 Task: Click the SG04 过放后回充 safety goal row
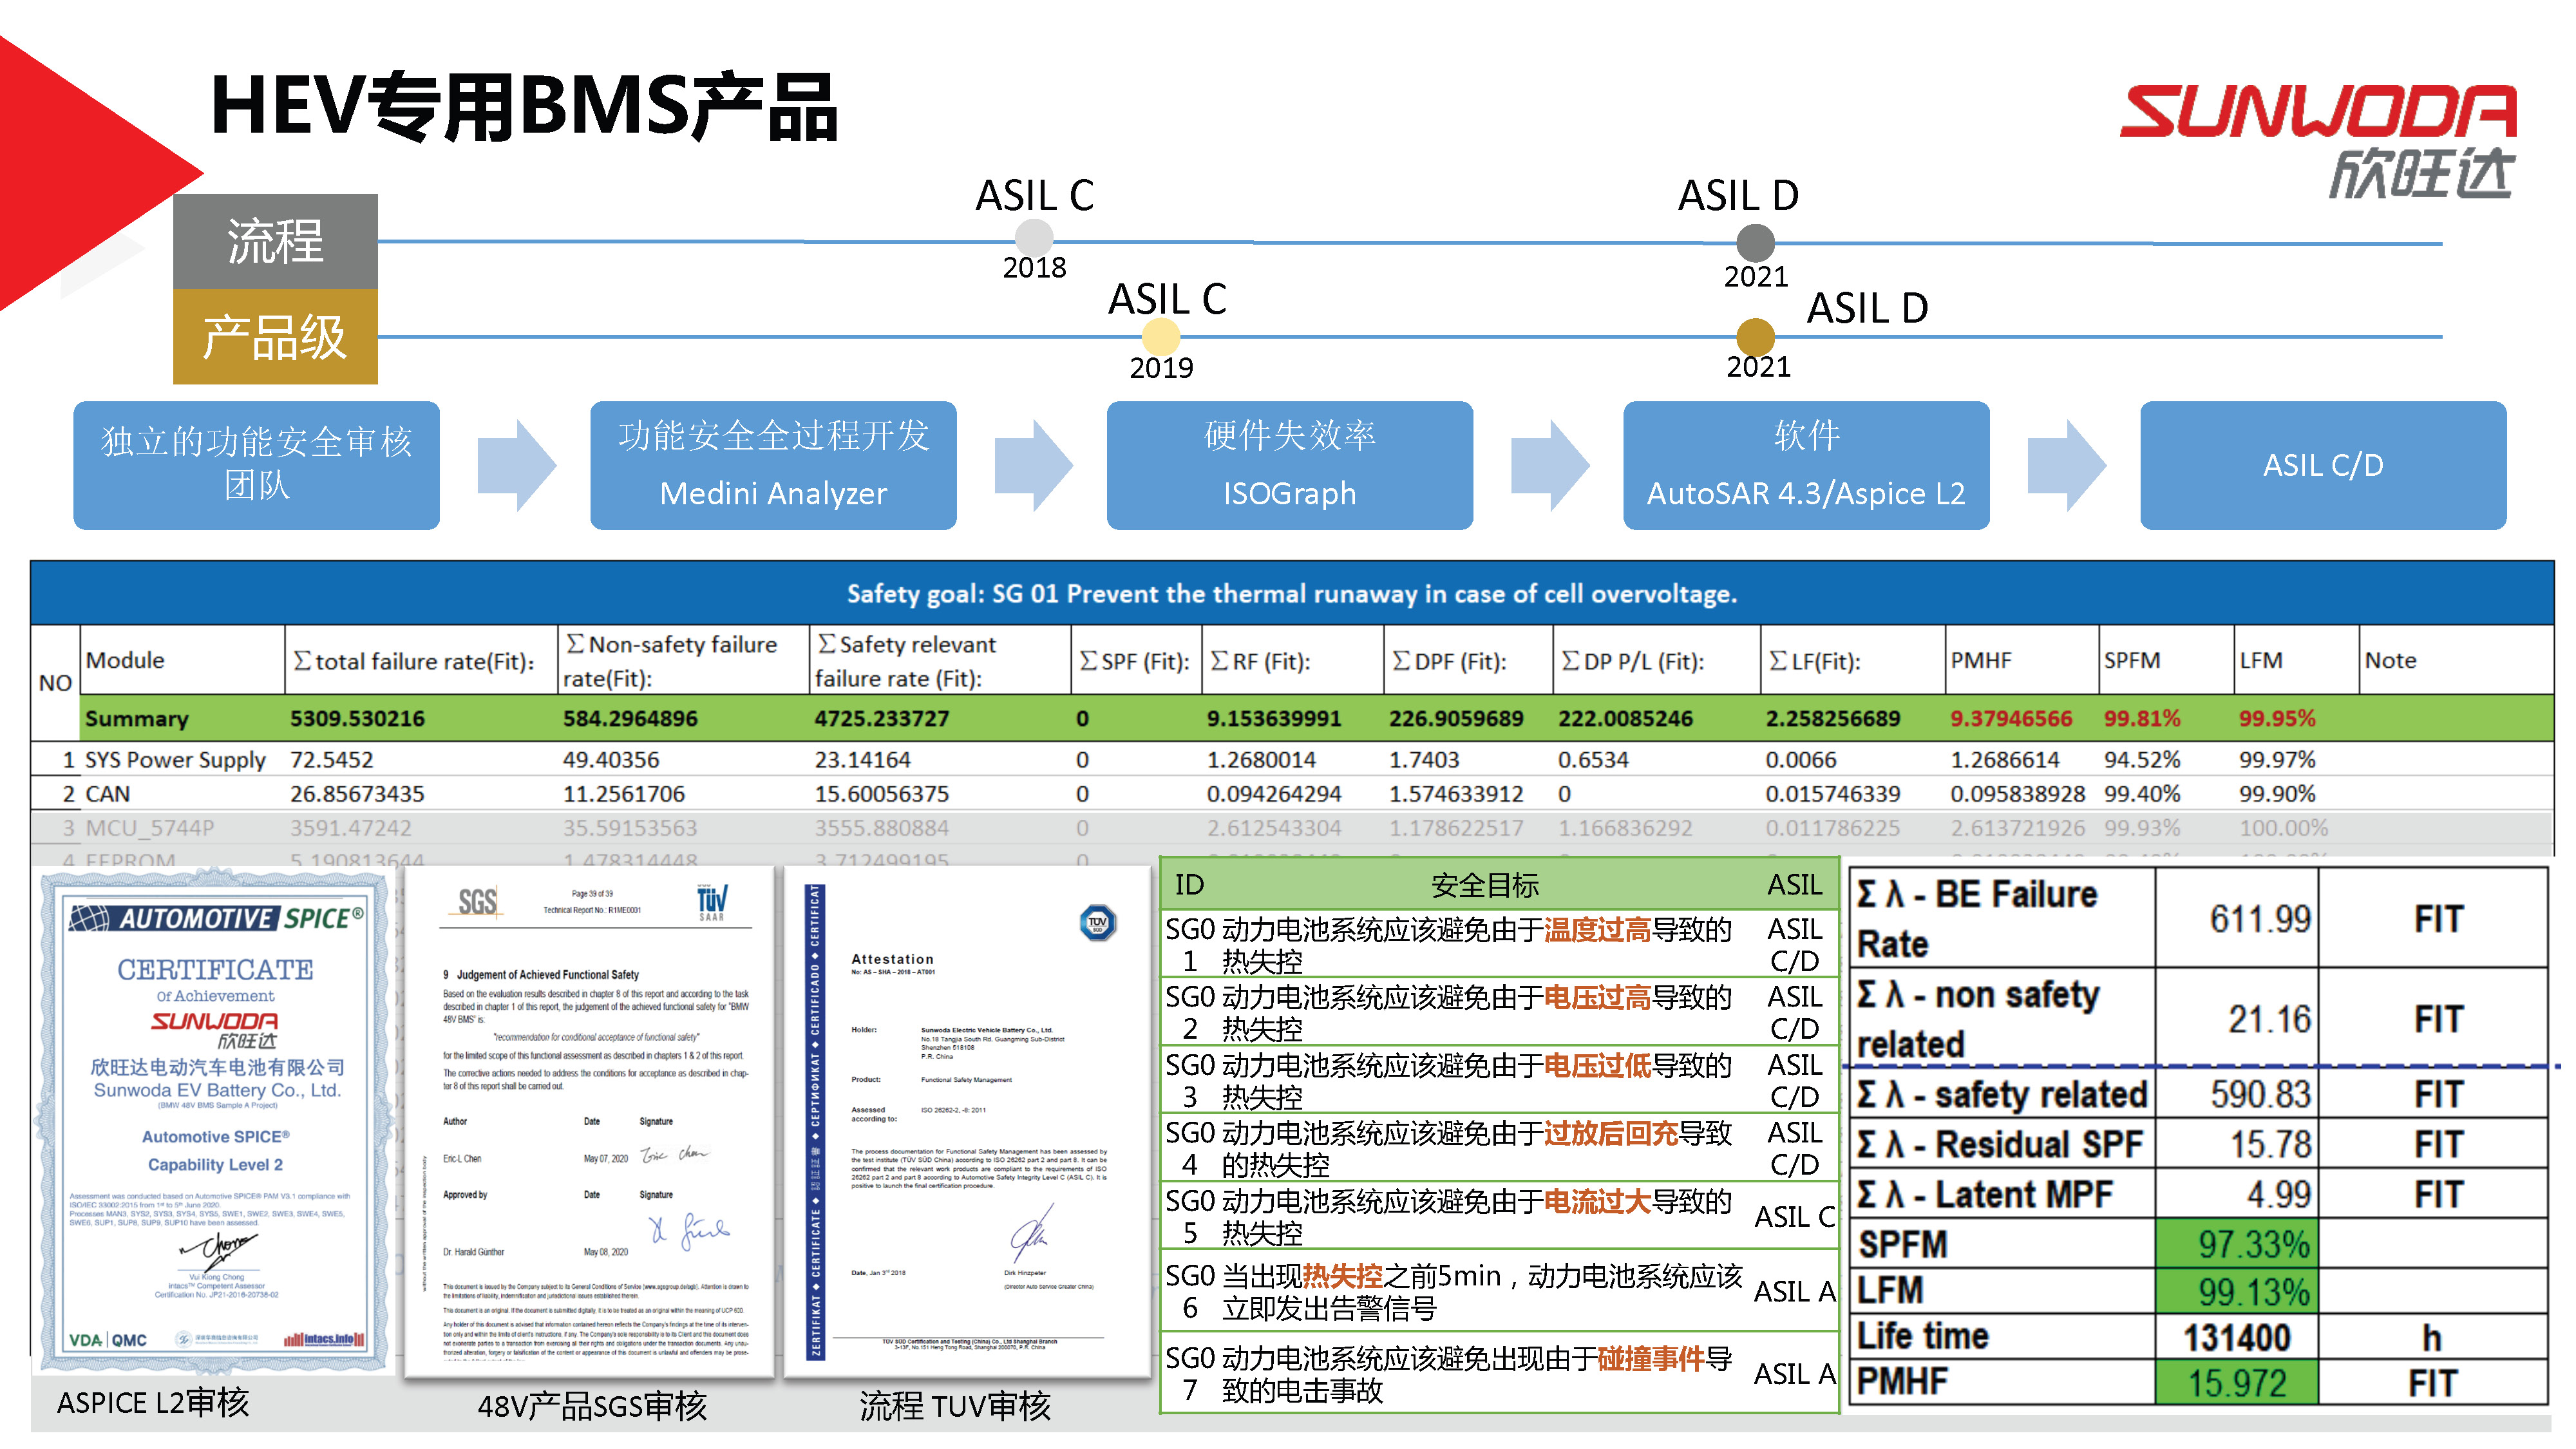[1499, 1148]
